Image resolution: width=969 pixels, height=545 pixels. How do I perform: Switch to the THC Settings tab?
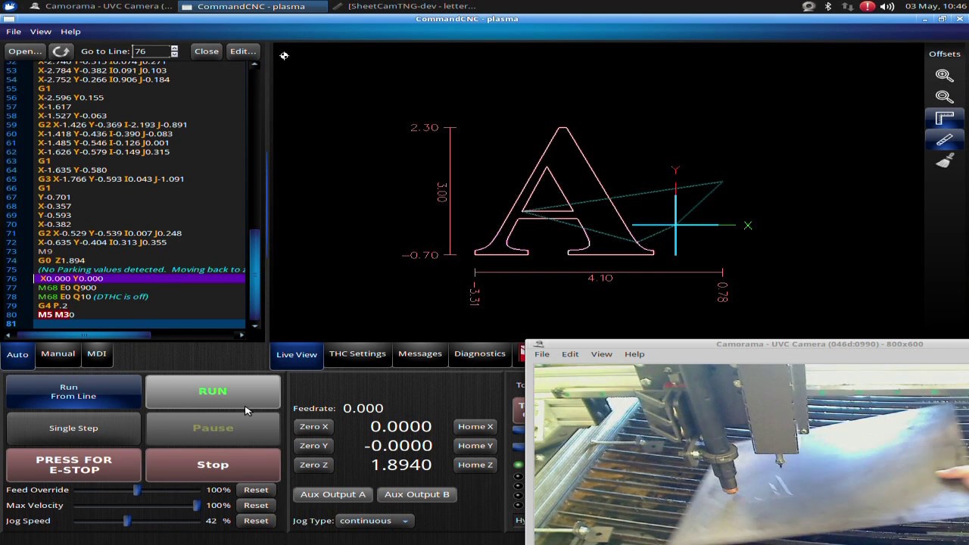[357, 353]
